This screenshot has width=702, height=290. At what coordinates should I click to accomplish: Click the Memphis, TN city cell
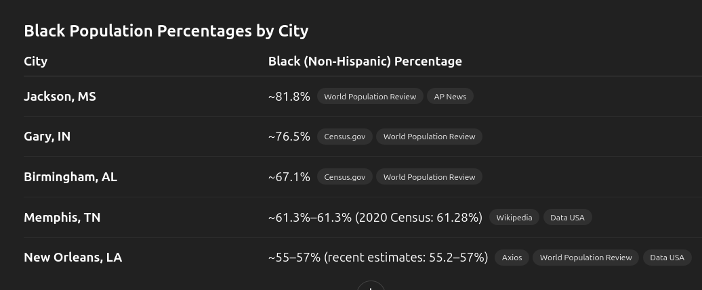tap(62, 218)
